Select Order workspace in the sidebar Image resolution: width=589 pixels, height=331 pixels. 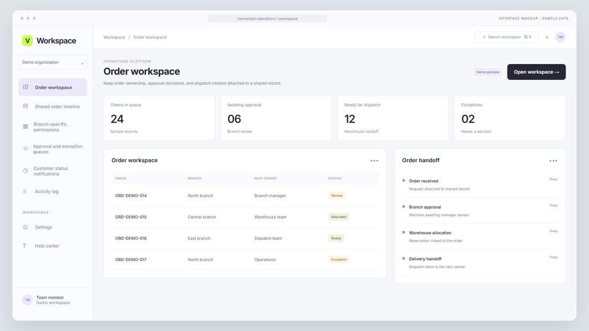tap(52, 87)
